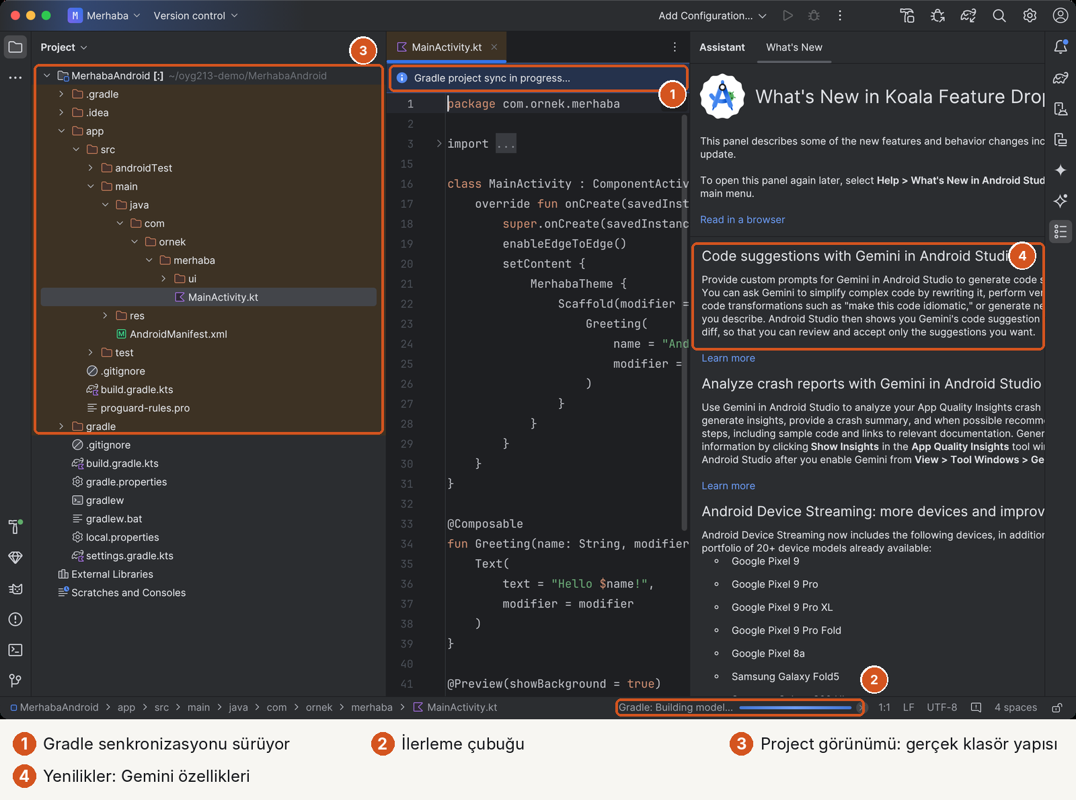Click the Run play button
1076x800 pixels.
pos(787,15)
